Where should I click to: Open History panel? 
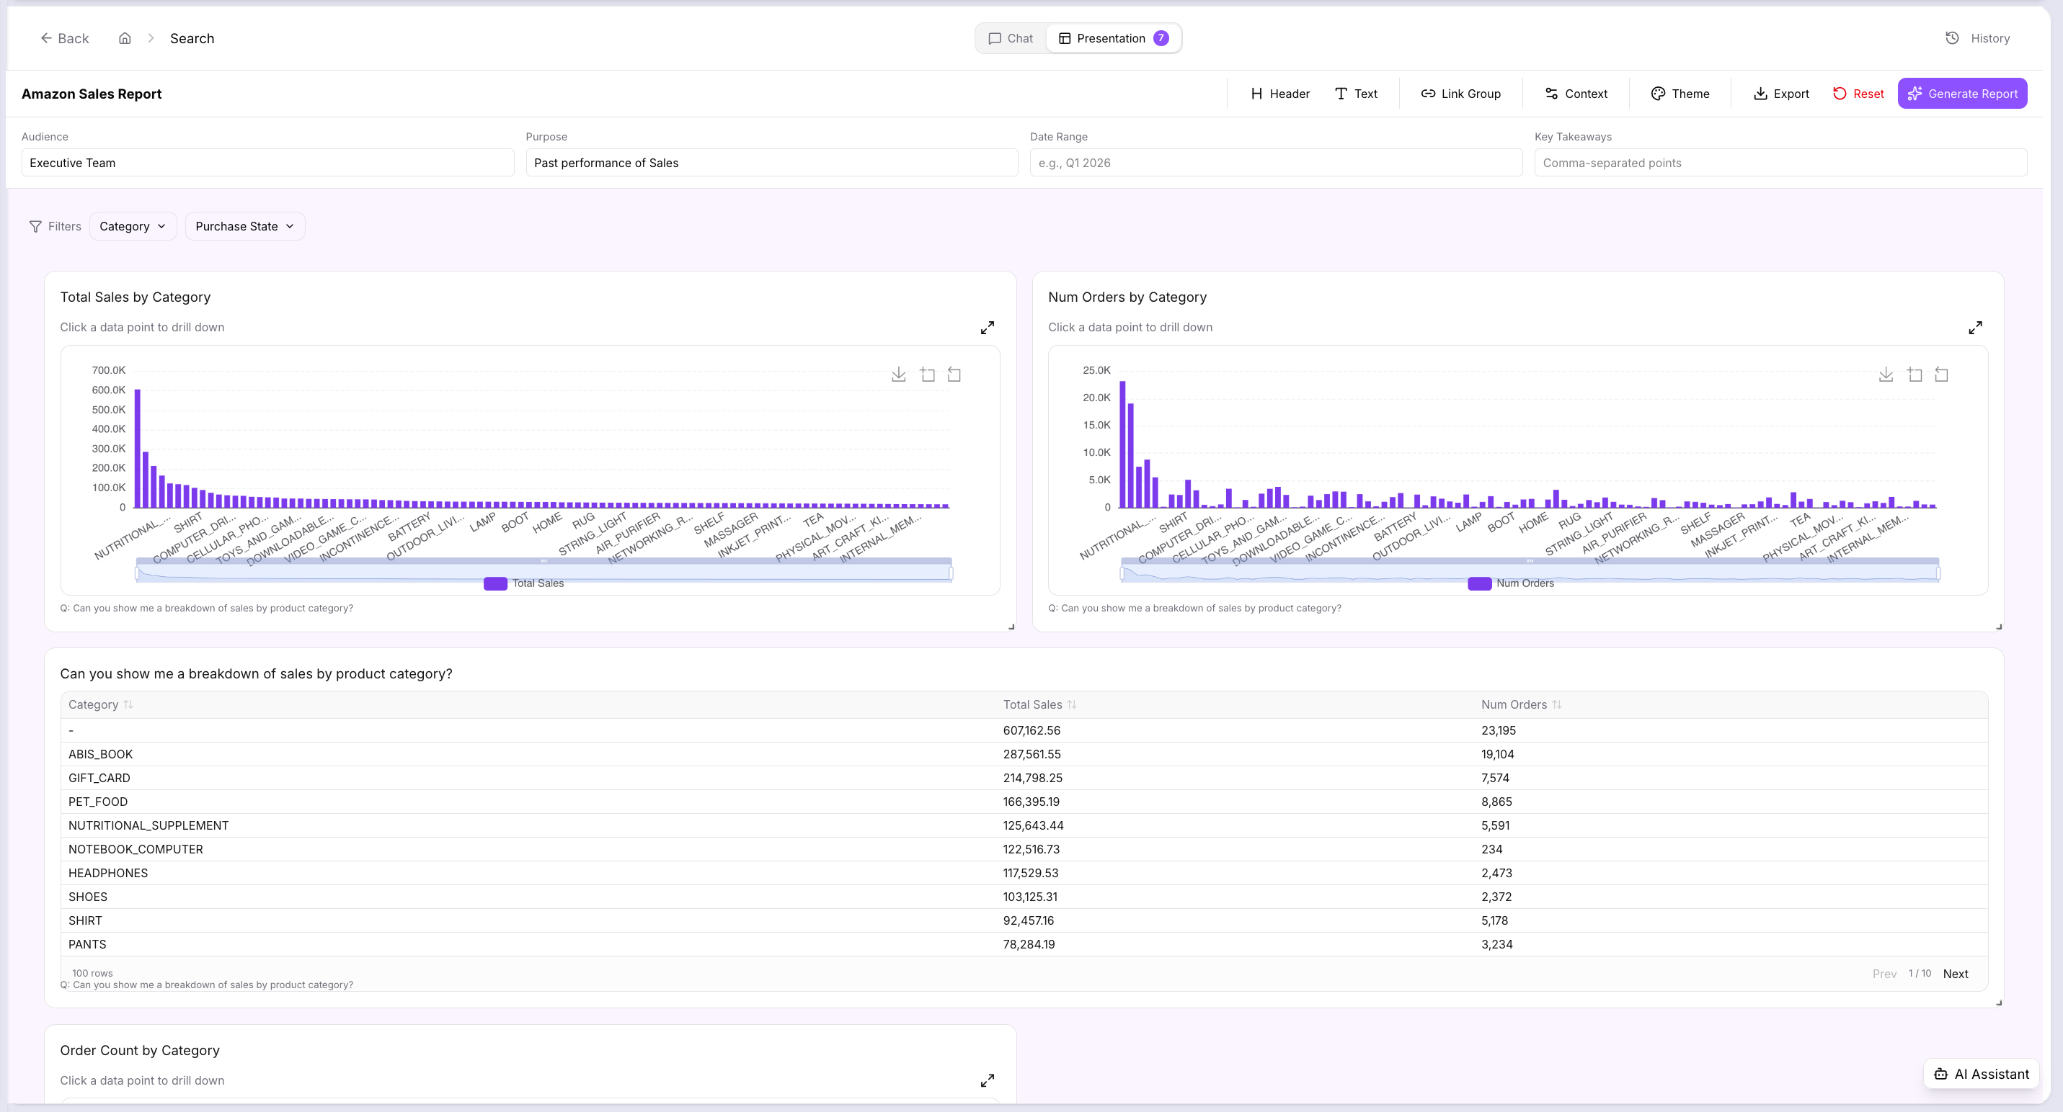tap(1978, 38)
